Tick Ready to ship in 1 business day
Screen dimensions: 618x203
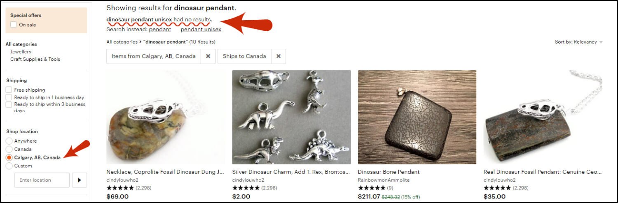(x=9, y=97)
